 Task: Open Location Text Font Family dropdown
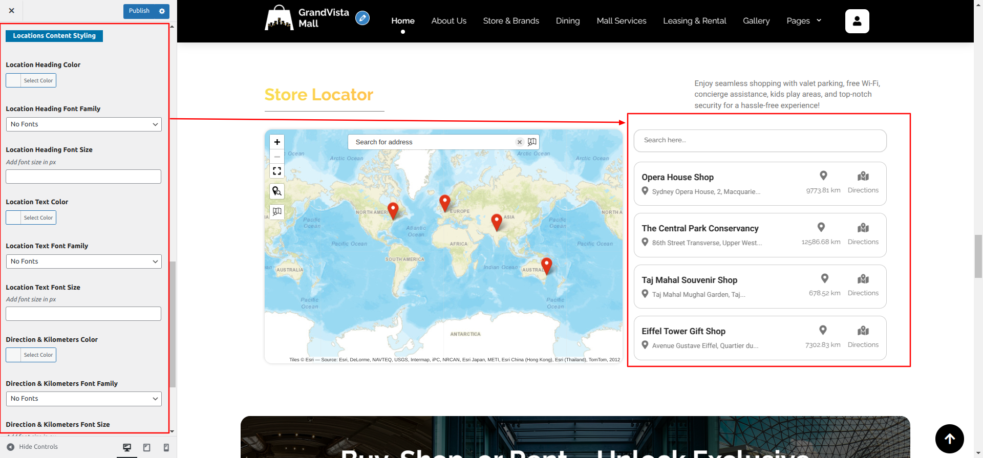click(x=83, y=261)
